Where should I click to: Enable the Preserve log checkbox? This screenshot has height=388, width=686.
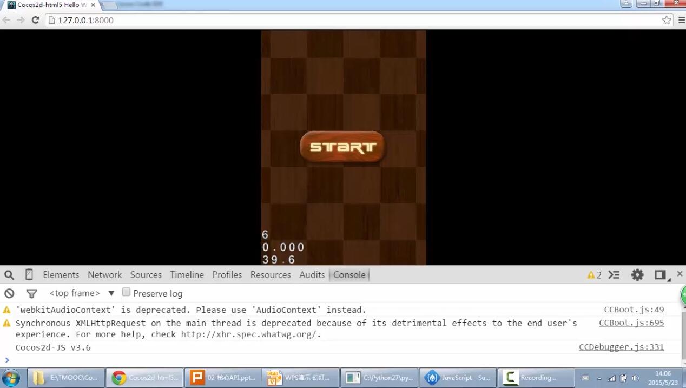(126, 292)
